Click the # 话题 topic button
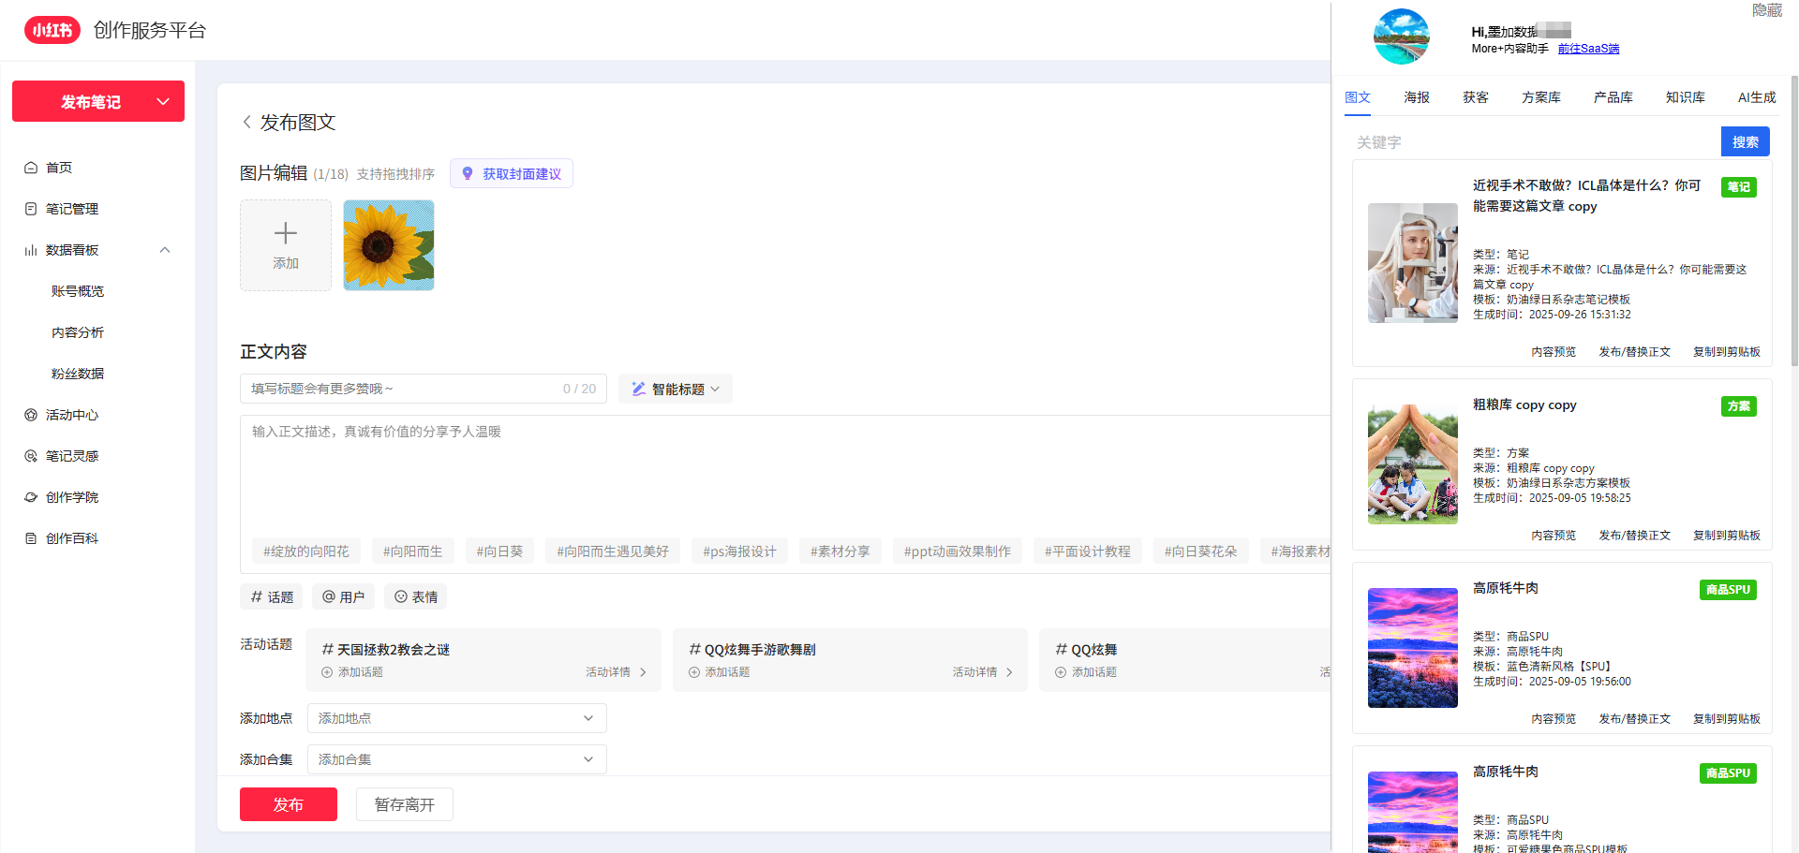This screenshot has width=1799, height=853. pyautogui.click(x=272, y=596)
